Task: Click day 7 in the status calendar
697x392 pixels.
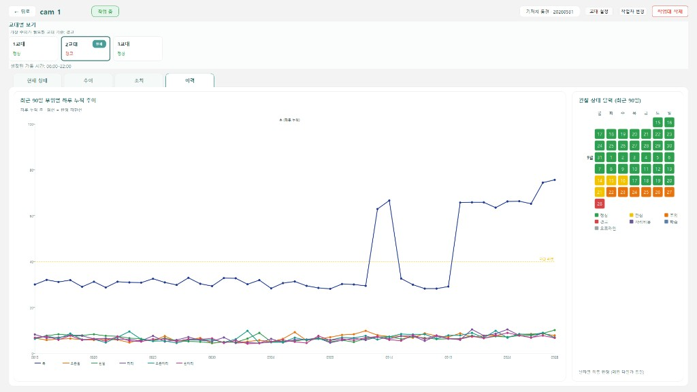Action: click(600, 169)
